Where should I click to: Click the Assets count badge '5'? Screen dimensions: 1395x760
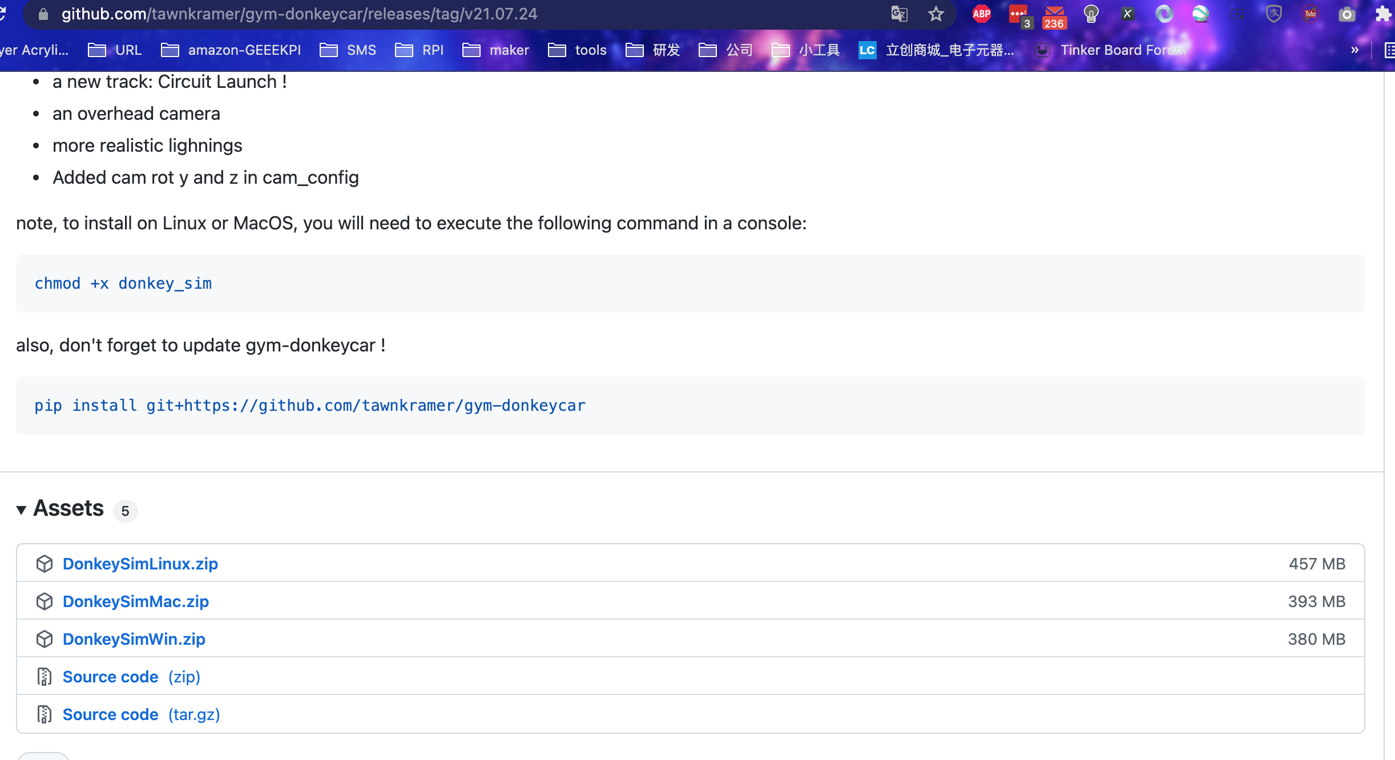tap(126, 511)
